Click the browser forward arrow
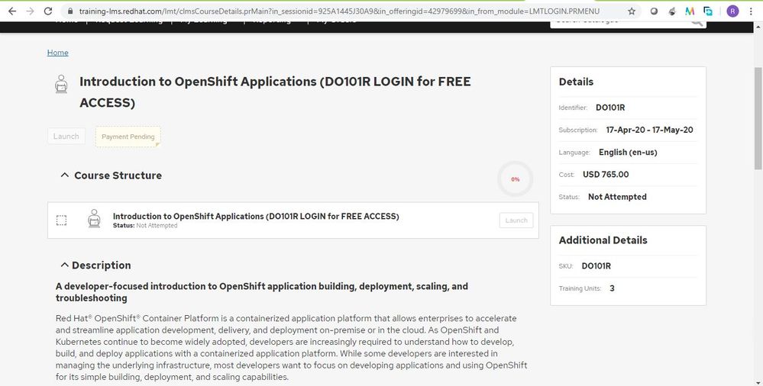Image resolution: width=763 pixels, height=386 pixels. pyautogui.click(x=29, y=11)
